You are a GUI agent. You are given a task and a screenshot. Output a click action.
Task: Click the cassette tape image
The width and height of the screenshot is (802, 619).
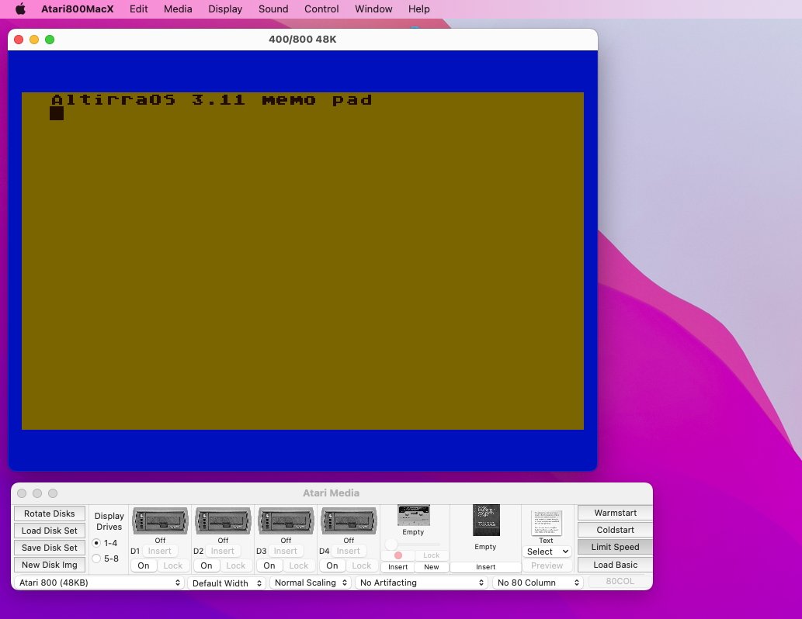(413, 515)
